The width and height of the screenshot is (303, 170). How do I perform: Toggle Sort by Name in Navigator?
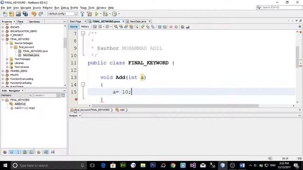click(x=46, y=152)
